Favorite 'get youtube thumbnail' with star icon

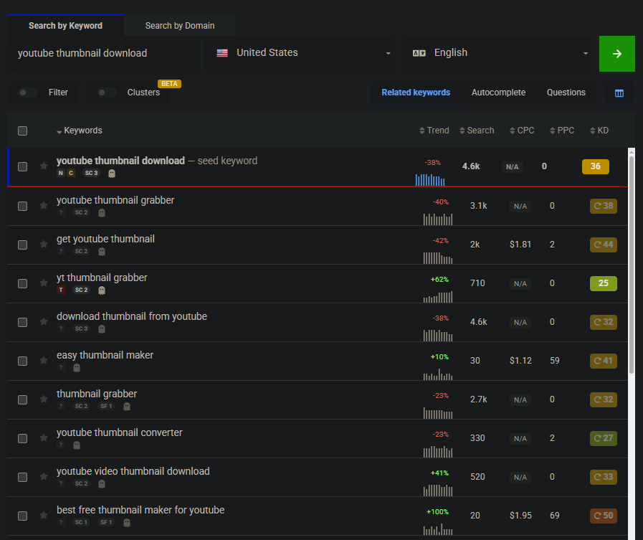pos(44,245)
